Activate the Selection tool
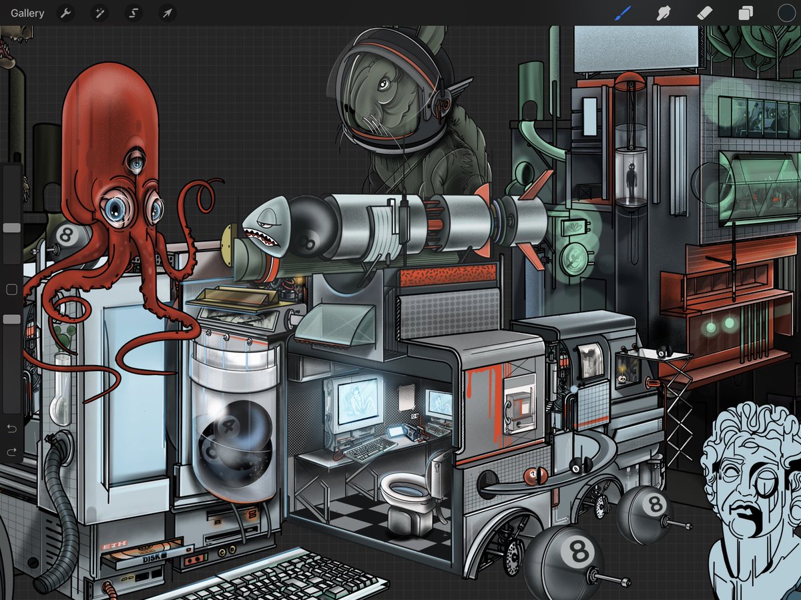801x600 pixels. [x=133, y=13]
